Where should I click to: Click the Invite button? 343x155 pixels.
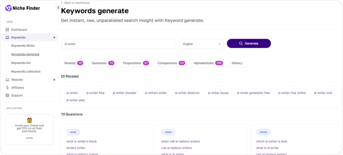29,138
